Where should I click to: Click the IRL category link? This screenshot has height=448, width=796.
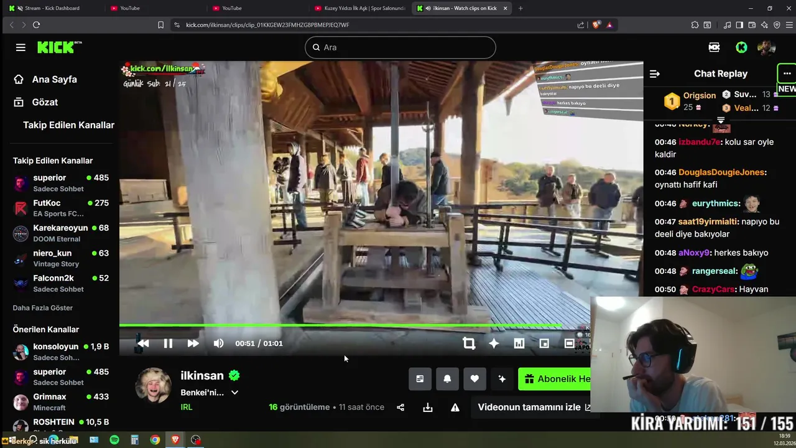tap(187, 407)
